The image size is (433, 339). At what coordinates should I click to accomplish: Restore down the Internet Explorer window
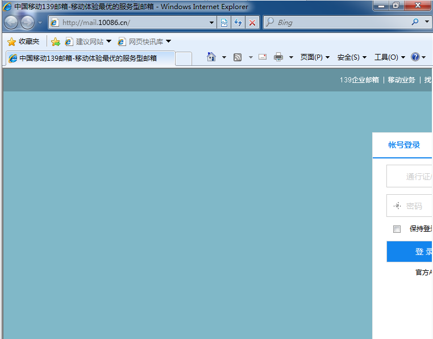[x=396, y=6]
